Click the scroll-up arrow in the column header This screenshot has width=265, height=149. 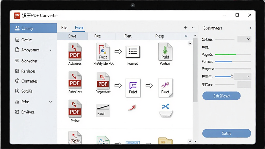tap(195, 35)
